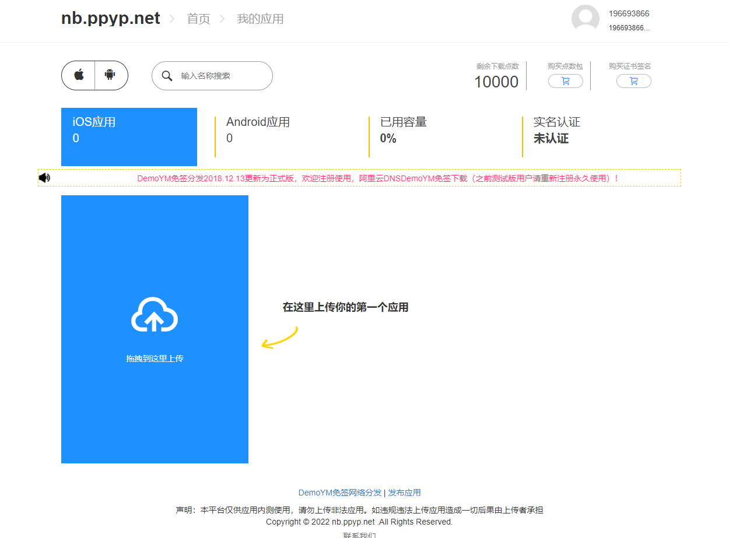Click the announcement speaker icon
This screenshot has width=729, height=538.
[44, 177]
